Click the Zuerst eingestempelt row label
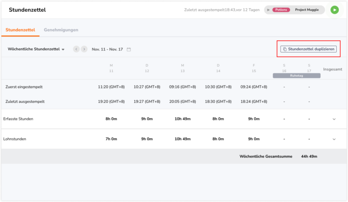This screenshot has width=348, height=202. tap(24, 87)
